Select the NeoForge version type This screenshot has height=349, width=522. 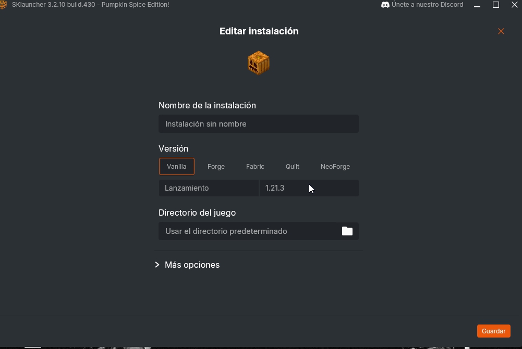pos(335,166)
